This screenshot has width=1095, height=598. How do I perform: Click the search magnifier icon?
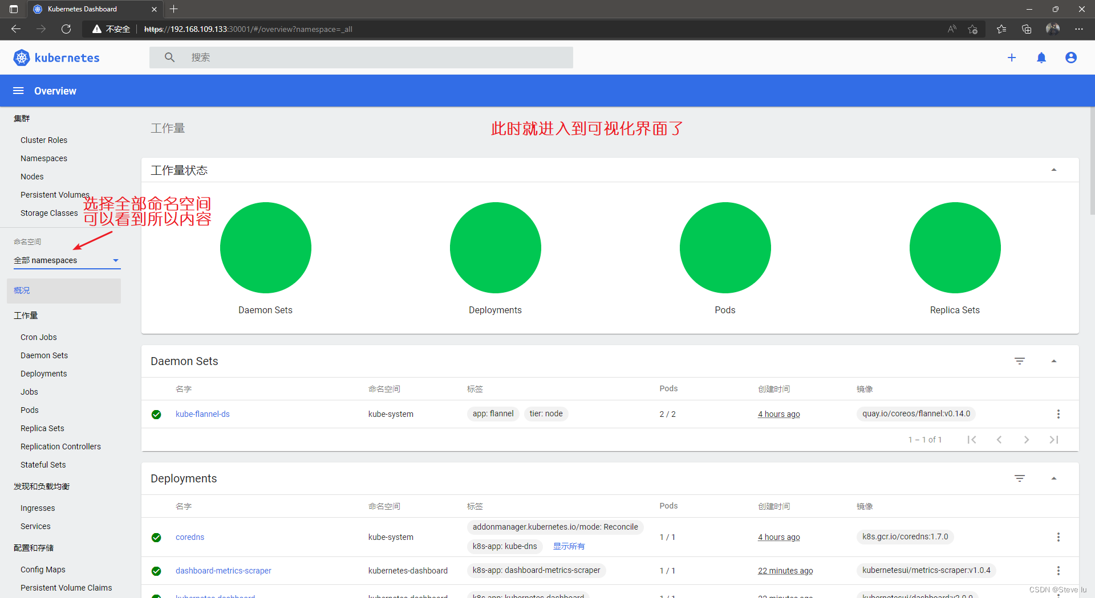click(x=169, y=58)
